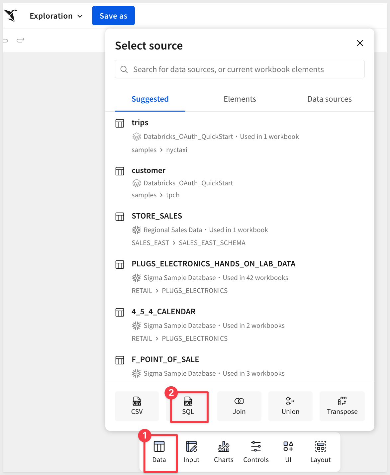
Task: Open the Data element menu
Action: [x=159, y=452]
